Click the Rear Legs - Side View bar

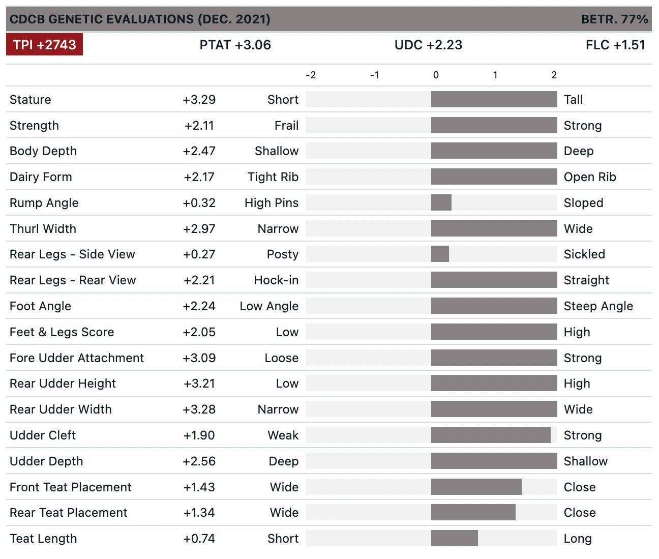(440, 254)
